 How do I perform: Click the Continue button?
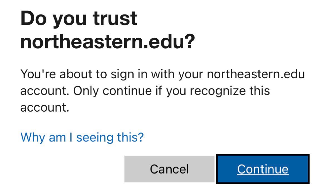click(263, 169)
